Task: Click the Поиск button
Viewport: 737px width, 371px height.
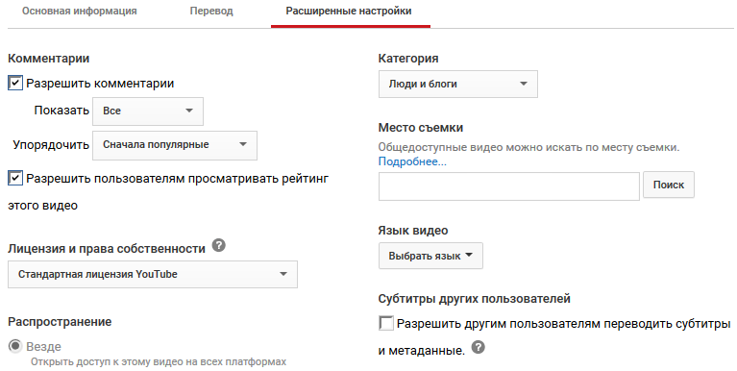Action: (669, 185)
